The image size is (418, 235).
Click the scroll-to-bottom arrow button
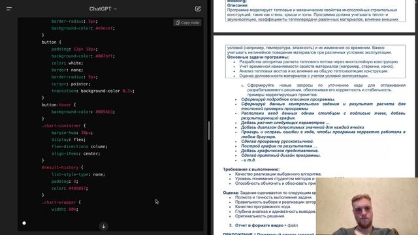pyautogui.click(x=104, y=227)
